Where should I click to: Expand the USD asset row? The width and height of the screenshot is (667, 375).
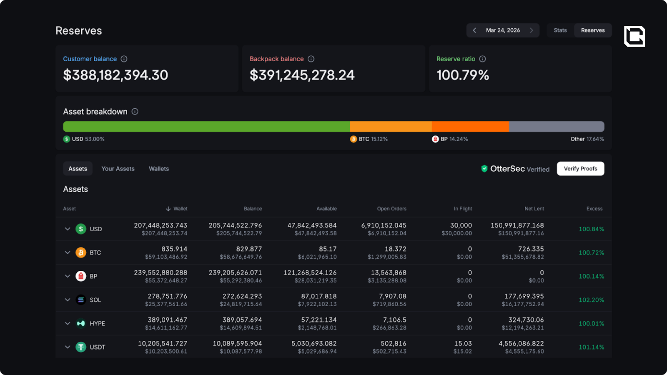(x=68, y=229)
